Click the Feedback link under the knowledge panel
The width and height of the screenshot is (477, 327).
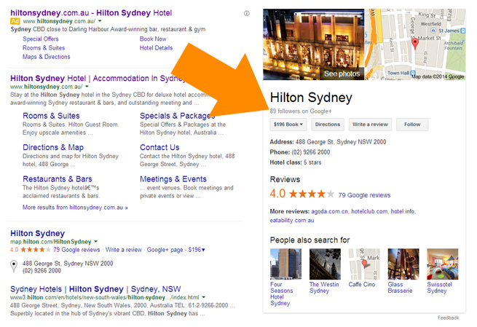point(448,318)
